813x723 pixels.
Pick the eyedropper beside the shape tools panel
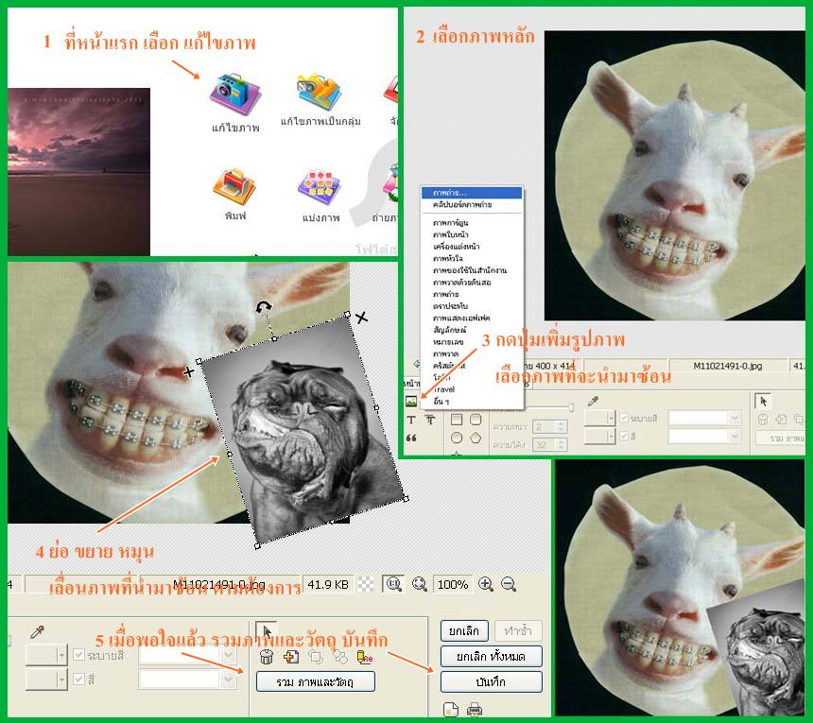593,401
